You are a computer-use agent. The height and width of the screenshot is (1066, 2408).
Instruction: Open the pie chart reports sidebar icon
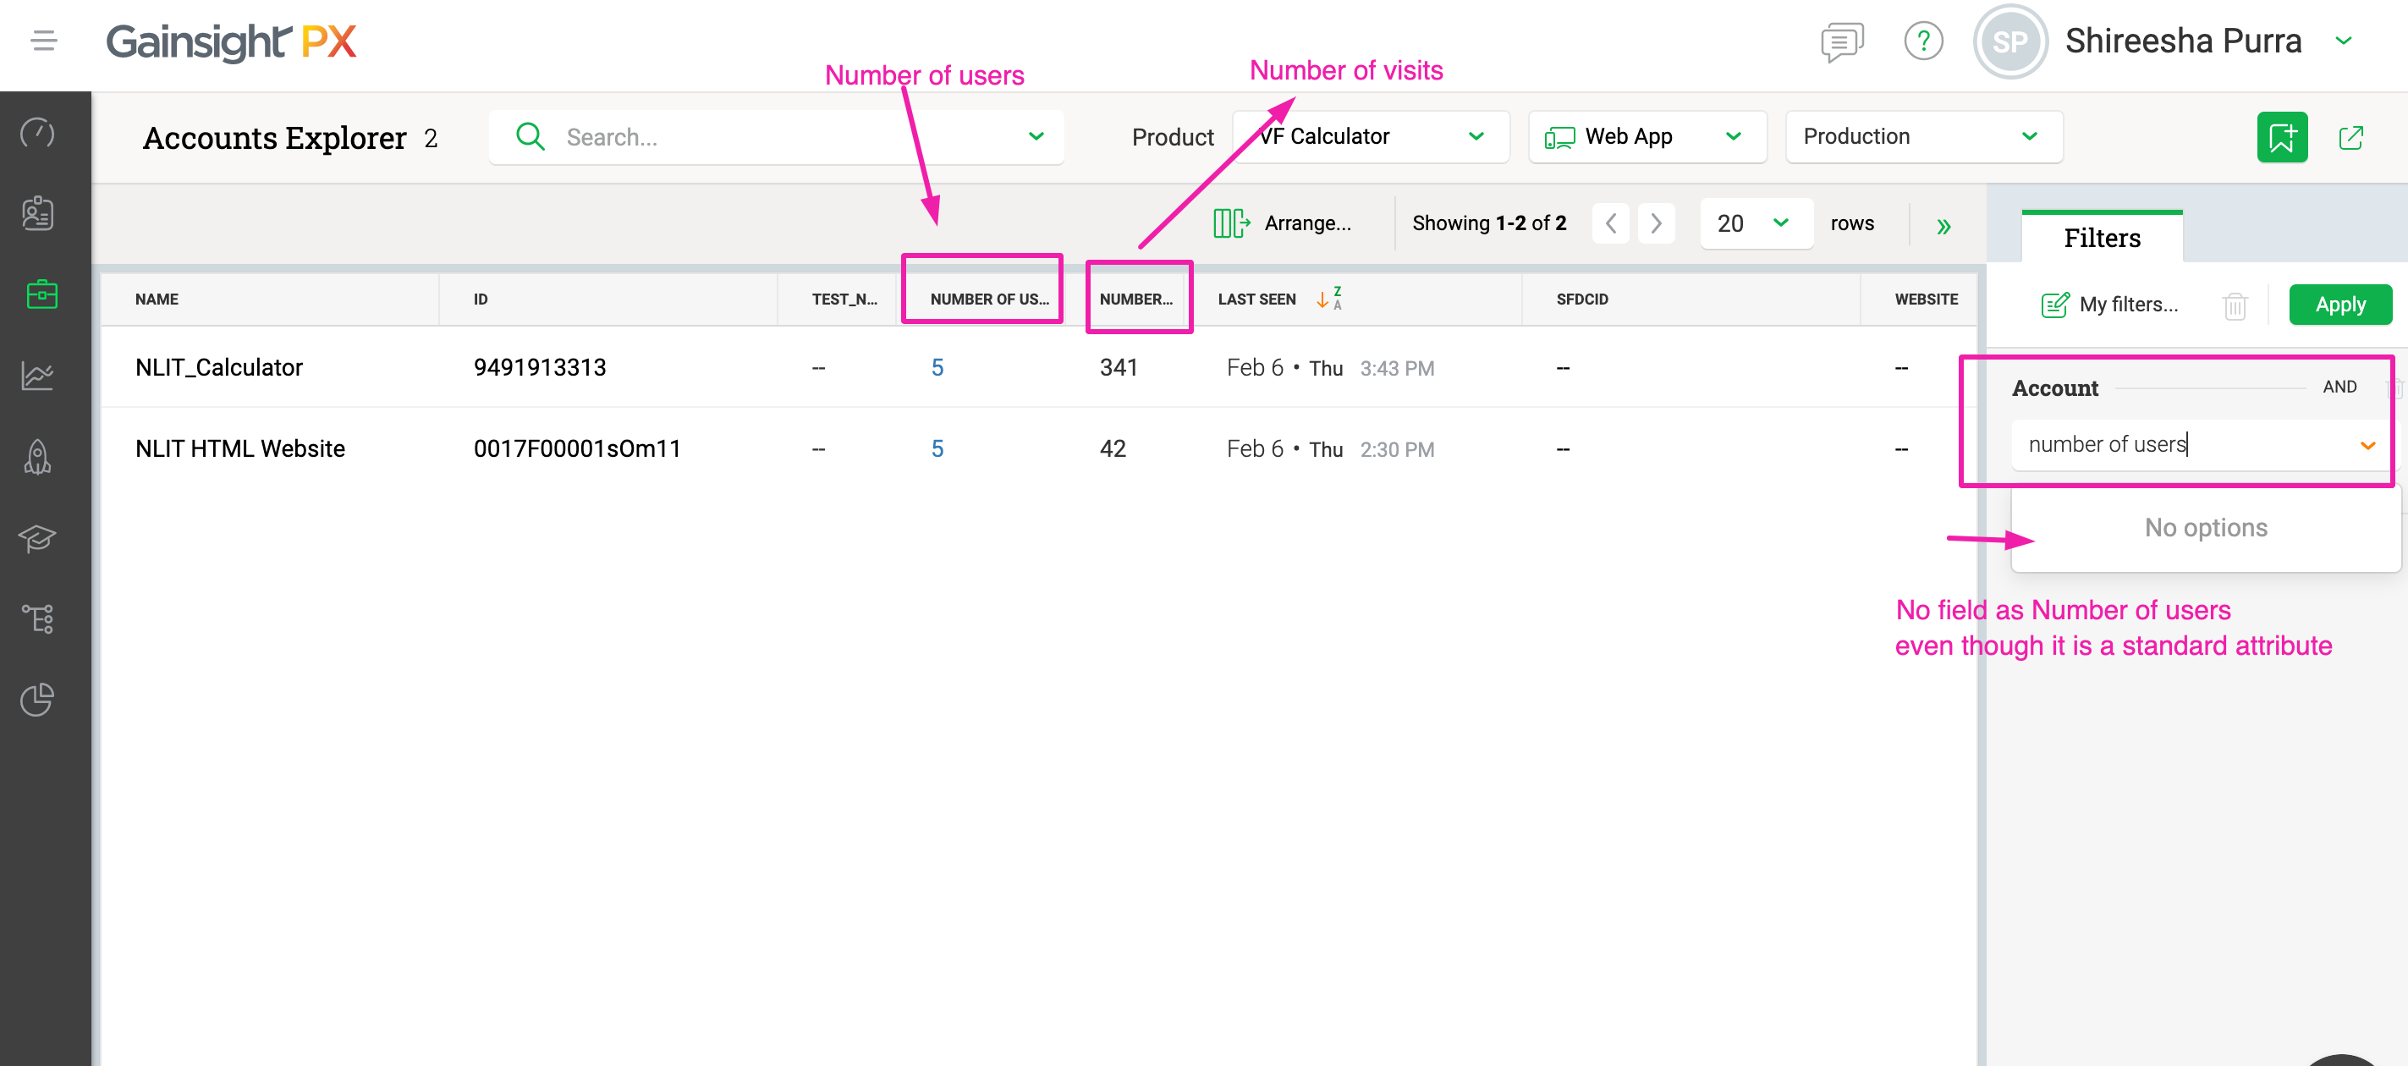click(38, 700)
